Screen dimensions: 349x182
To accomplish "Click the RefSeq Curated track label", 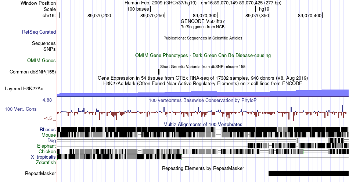I will [x=39, y=32].
